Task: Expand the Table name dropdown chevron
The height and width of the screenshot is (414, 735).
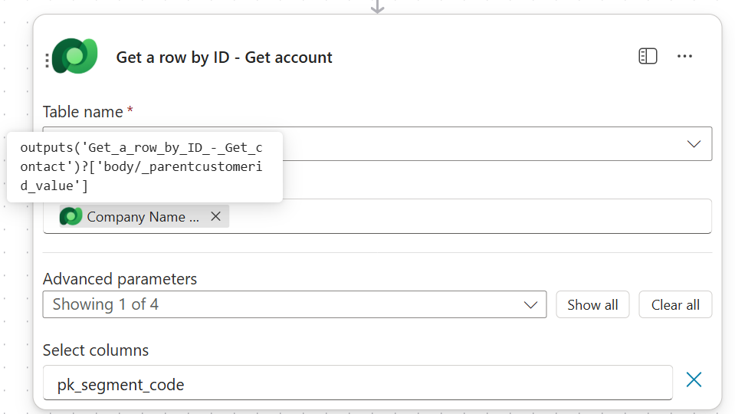Action: [x=694, y=144]
